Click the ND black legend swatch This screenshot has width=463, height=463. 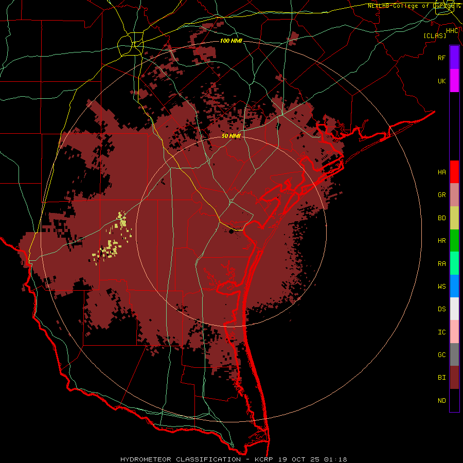click(454, 400)
